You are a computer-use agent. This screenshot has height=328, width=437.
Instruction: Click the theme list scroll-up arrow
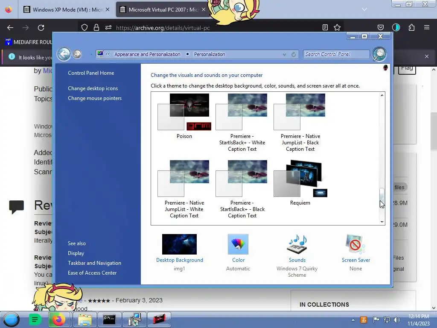(382, 95)
